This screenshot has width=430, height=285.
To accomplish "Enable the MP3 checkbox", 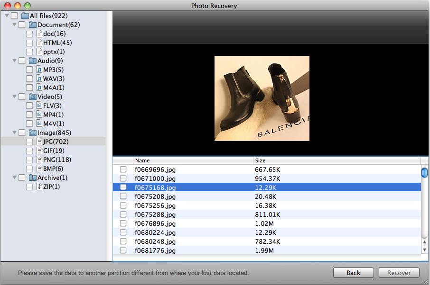I will (x=29, y=70).
